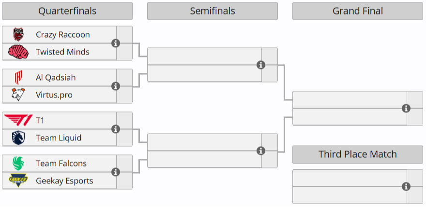Open the Grand Final match info icon

click(x=406, y=108)
